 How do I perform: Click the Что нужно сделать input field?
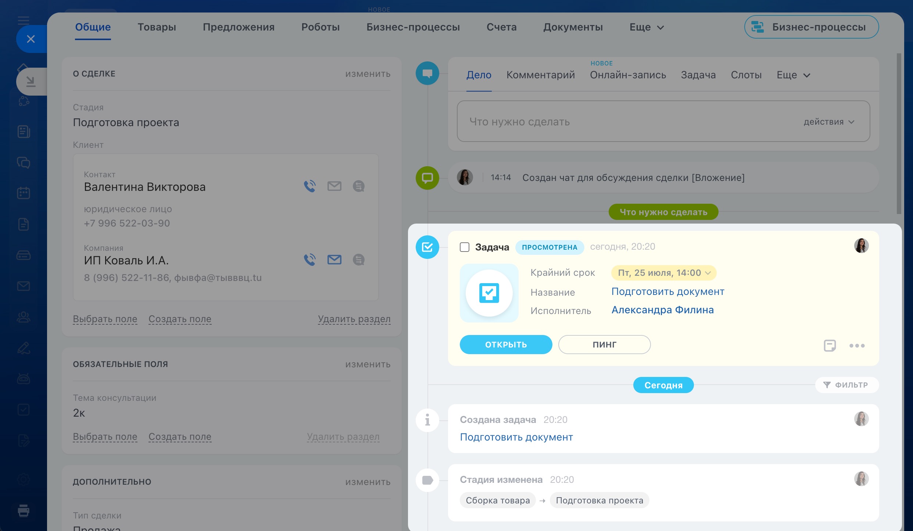(663, 121)
